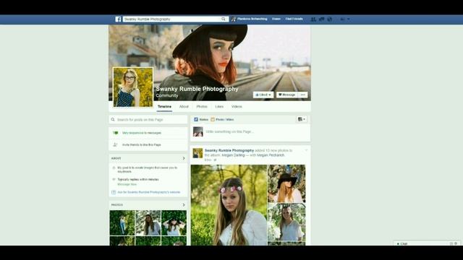Switch to the Photos tab

point(202,106)
